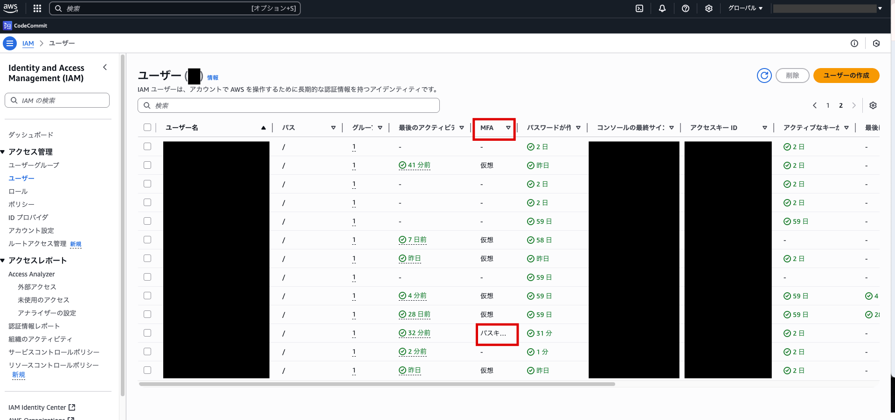Sort by パスワードが作成 column
Image resolution: width=895 pixels, height=420 pixels.
click(578, 128)
